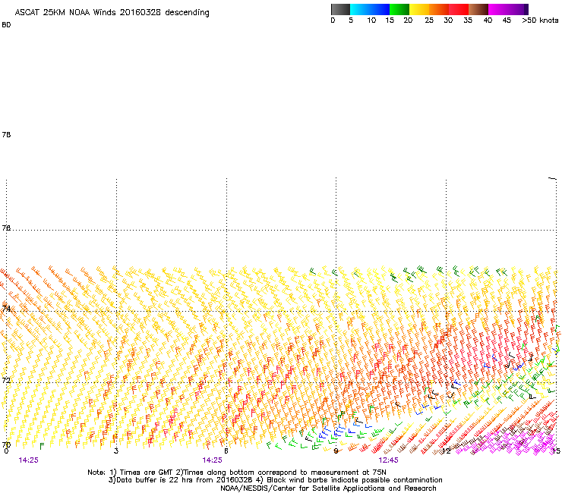562x493 pixels.
Task: Click the 70 latitude axis label
Action: click(x=6, y=445)
